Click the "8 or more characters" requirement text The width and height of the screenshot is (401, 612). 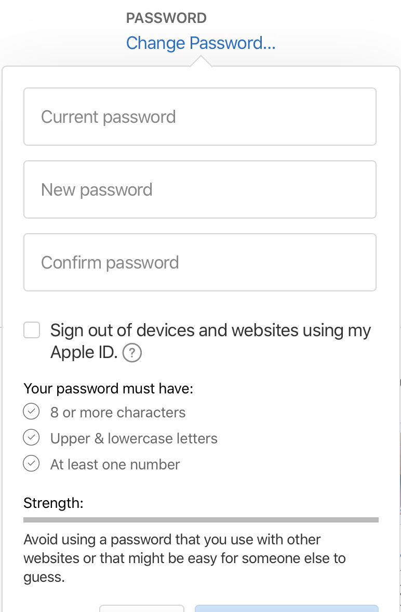(x=118, y=412)
